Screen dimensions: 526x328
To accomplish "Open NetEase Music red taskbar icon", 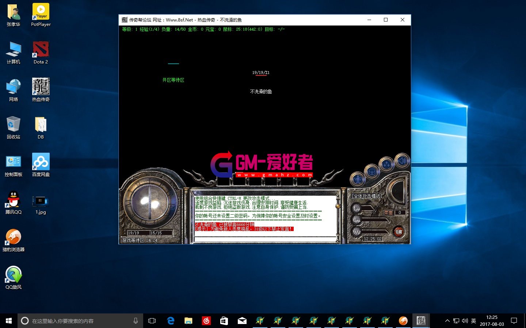I will pyautogui.click(x=206, y=321).
